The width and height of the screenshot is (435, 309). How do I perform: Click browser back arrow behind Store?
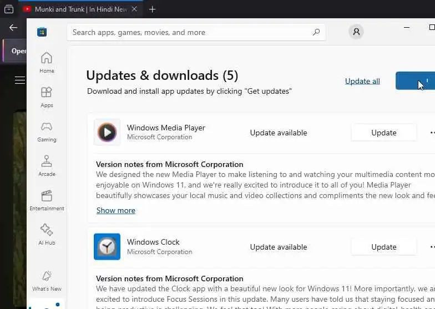pyautogui.click(x=13, y=28)
